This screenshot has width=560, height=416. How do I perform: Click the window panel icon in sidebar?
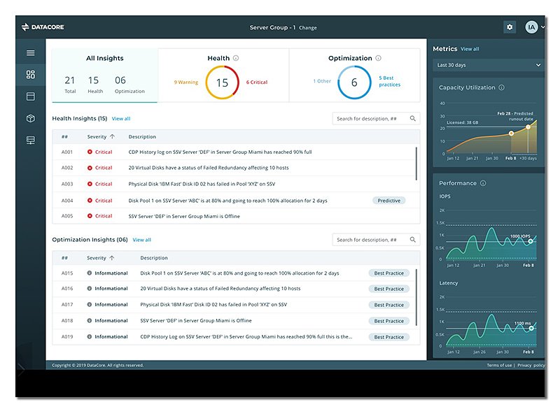tap(30, 96)
